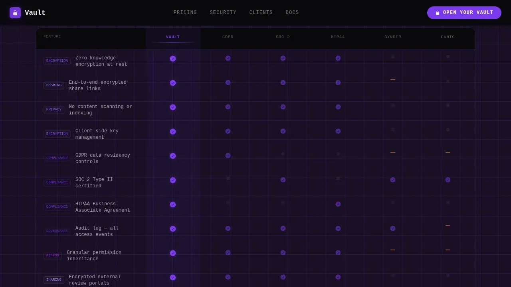Click GDPR checkmark for GDPR data residency controls
Image resolution: width=511 pixels, height=287 pixels.
point(228,155)
